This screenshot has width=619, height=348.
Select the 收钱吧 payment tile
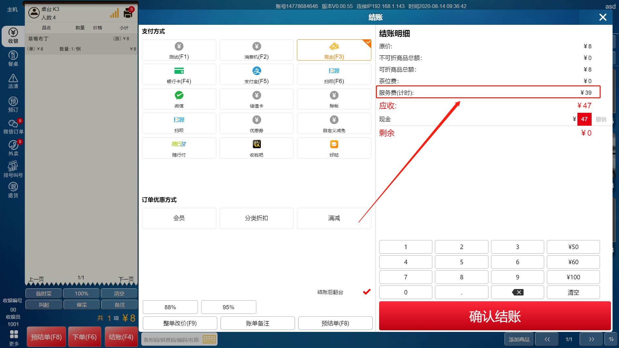[x=256, y=148]
